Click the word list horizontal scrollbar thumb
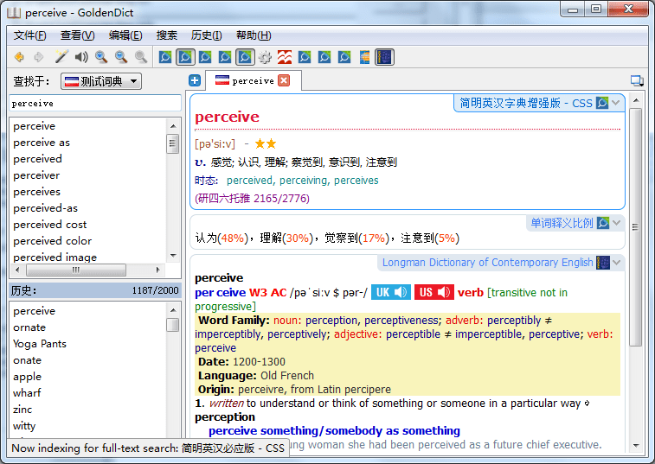Image resolution: width=655 pixels, height=464 pixels. [75, 270]
